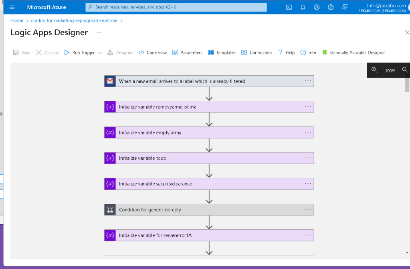Open contractormarketing-replygmail-realtime breadcrumb
This screenshot has height=269, width=410.
[x=74, y=21]
